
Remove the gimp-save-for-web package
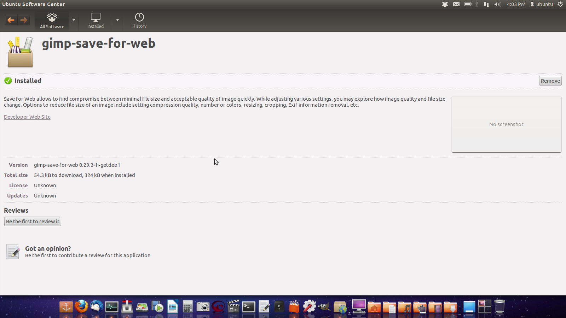pyautogui.click(x=550, y=81)
